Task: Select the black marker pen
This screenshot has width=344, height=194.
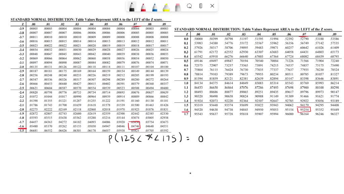Action: 131,6
